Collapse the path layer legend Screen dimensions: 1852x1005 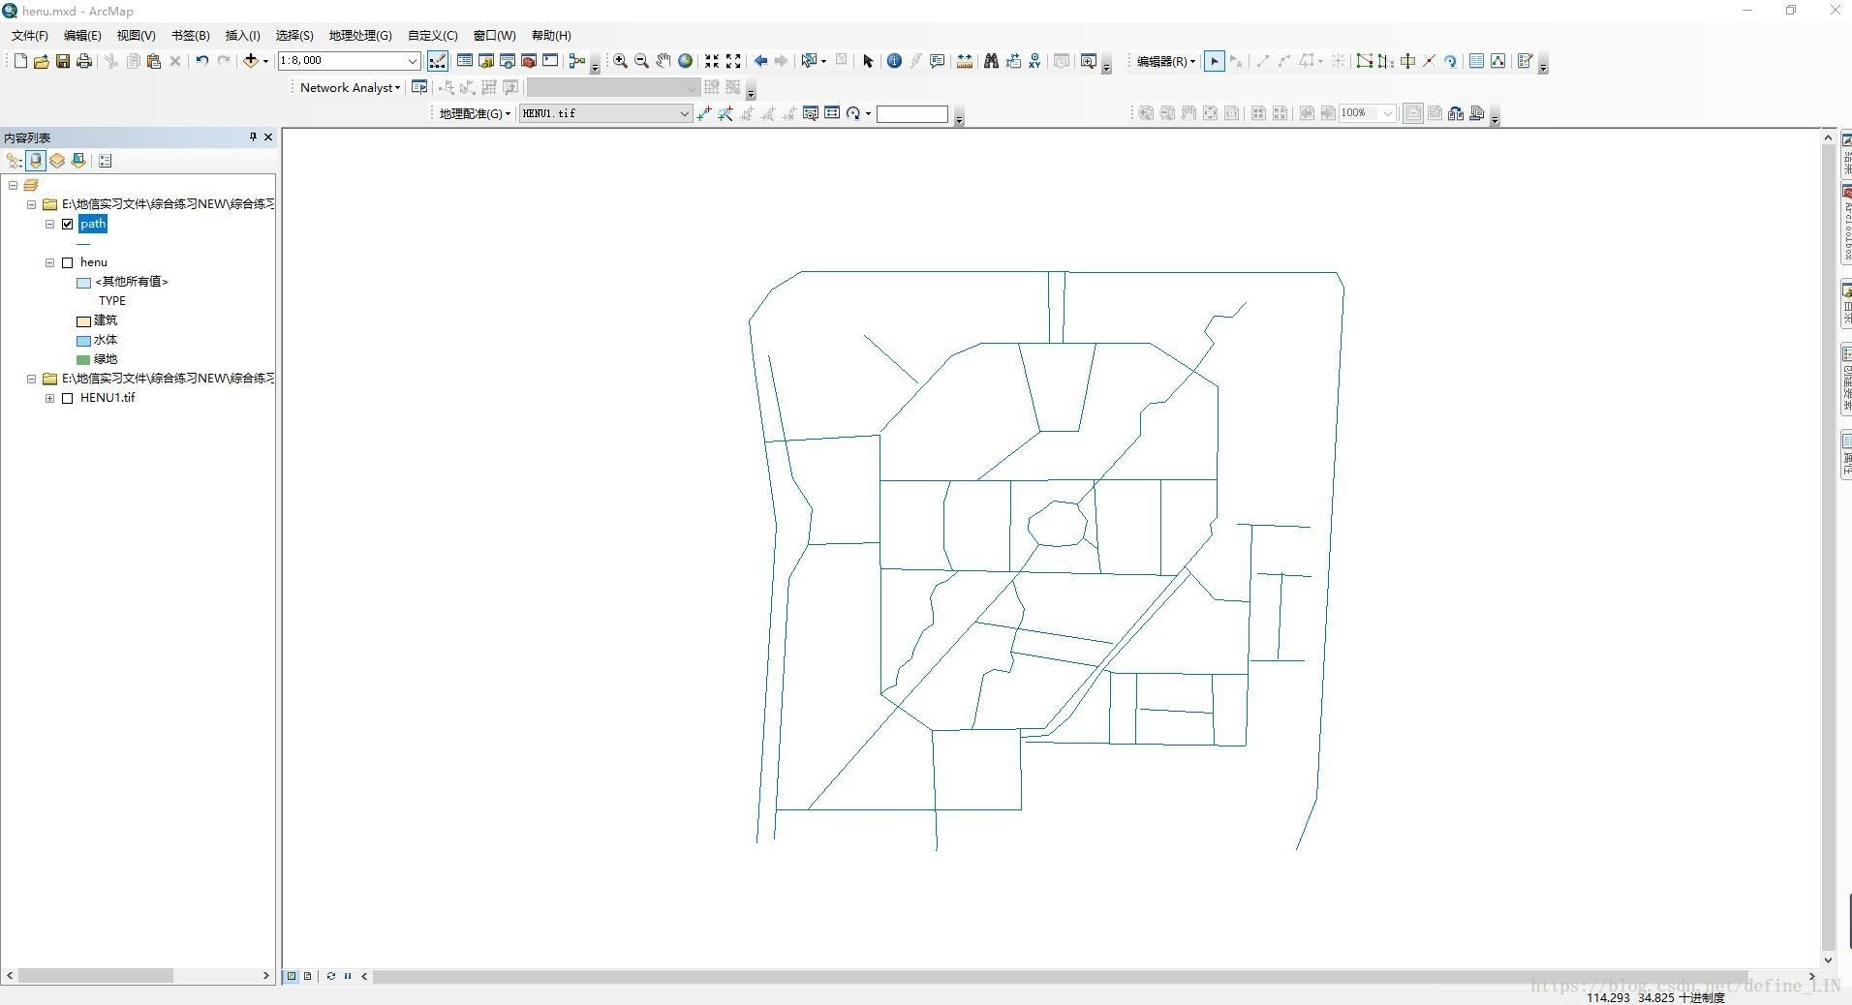[x=50, y=224]
